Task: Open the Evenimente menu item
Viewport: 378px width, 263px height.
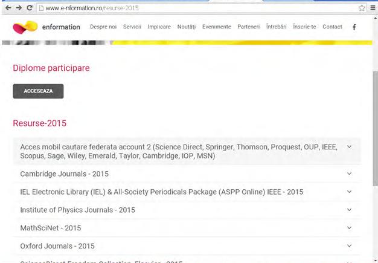Action: pyautogui.click(x=217, y=27)
